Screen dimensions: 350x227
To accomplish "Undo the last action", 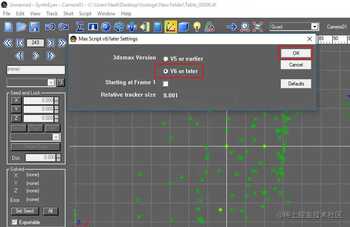I will 50,27.
